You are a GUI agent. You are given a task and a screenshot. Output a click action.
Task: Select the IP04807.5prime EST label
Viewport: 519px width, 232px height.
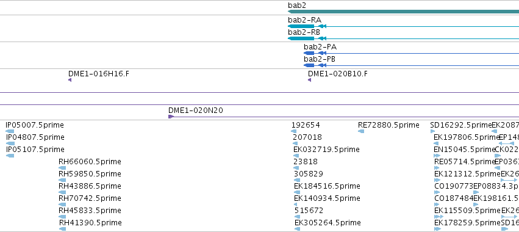[x=35, y=137]
